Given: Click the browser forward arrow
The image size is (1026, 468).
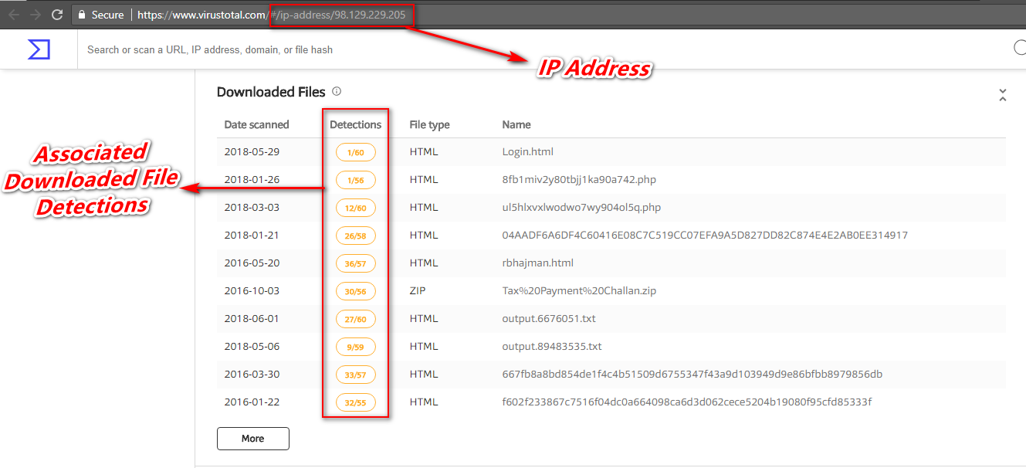Looking at the screenshot, I should pos(36,15).
